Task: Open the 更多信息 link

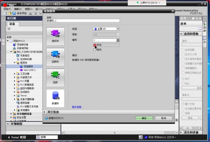Action: coord(77,107)
